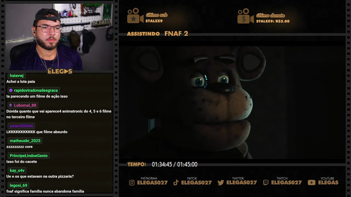Click the donate text 'STALEX9: R$5.00'
Image resolution: width=351 pixels, height=197 pixels.
[273, 21]
